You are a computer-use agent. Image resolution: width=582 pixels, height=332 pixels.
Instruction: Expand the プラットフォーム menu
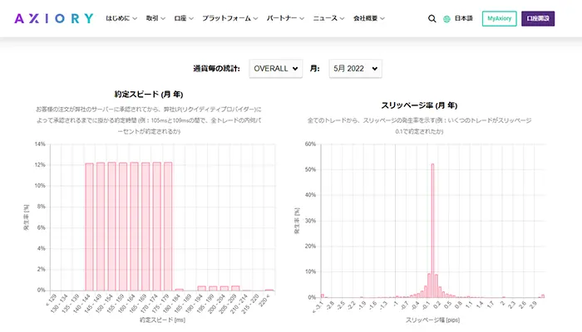(x=229, y=18)
